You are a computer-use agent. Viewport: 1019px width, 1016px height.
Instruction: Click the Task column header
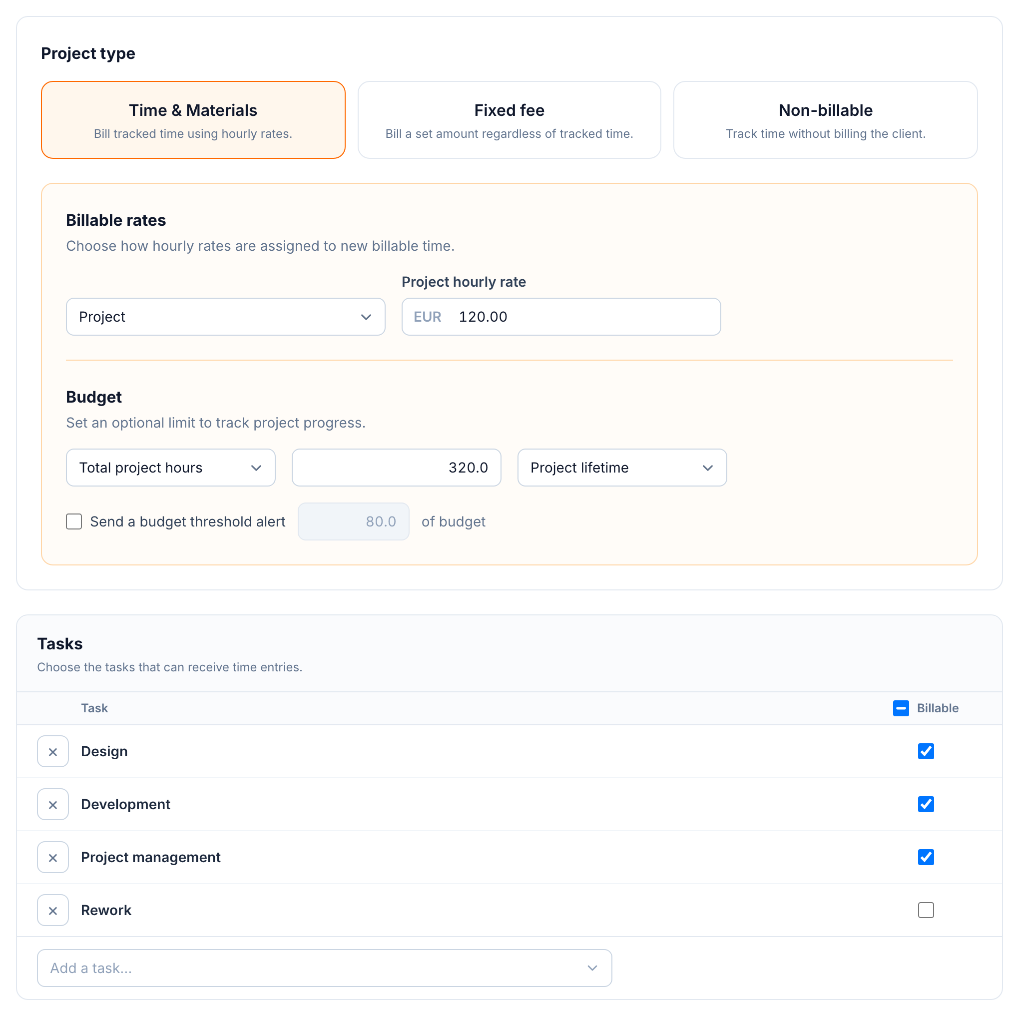coord(94,708)
